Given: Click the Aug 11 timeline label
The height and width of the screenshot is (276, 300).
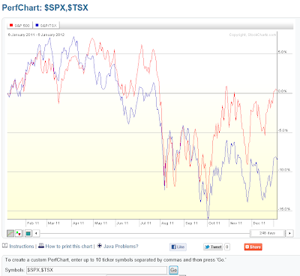Looking at the screenshot, I should [167, 223].
